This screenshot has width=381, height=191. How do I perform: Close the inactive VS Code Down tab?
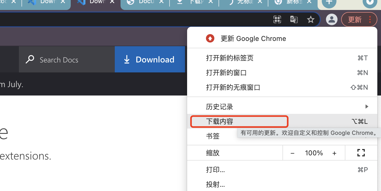(x=63, y=2)
